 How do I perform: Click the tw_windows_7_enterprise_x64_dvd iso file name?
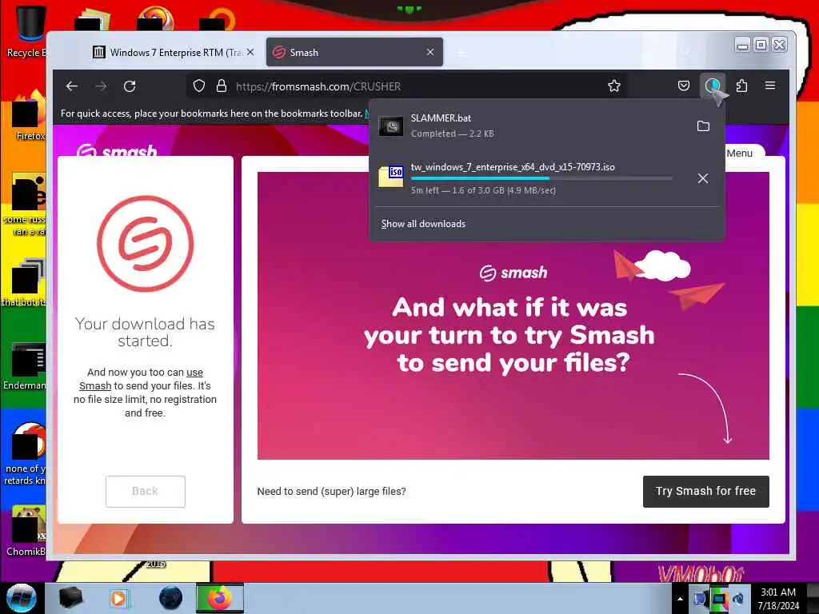point(513,167)
